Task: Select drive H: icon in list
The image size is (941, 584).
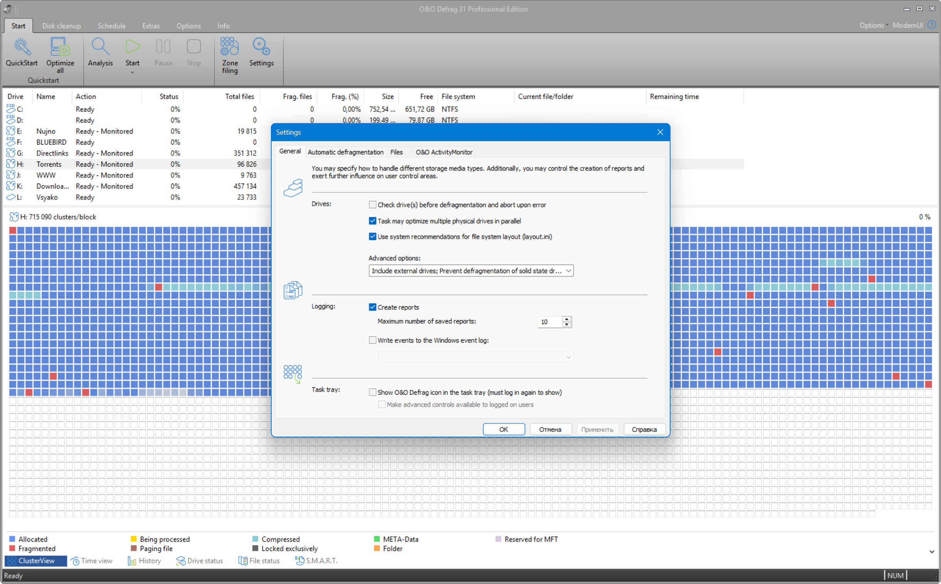Action: (x=10, y=164)
